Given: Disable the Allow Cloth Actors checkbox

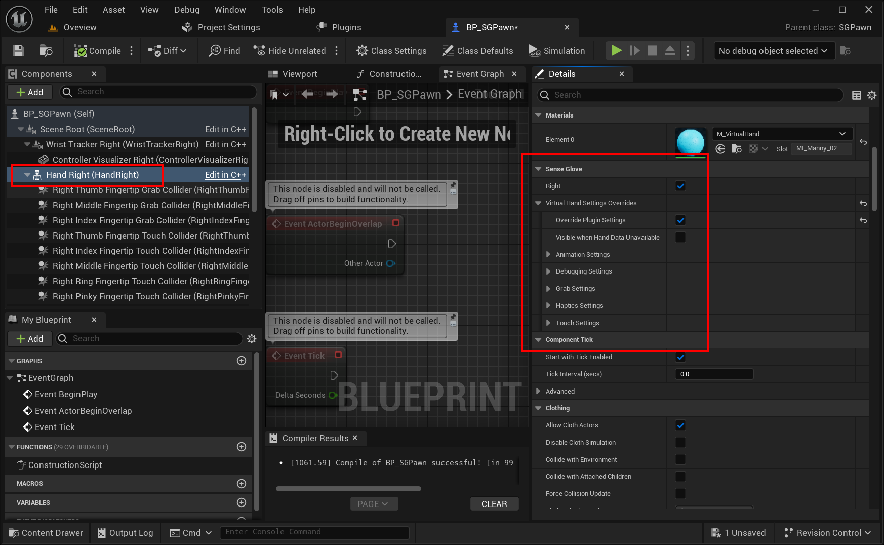Looking at the screenshot, I should 680,425.
